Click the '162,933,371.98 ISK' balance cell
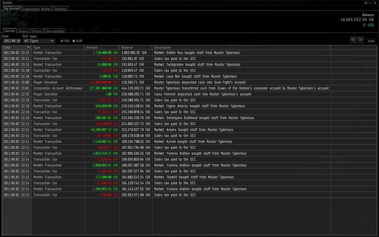 [136, 195]
